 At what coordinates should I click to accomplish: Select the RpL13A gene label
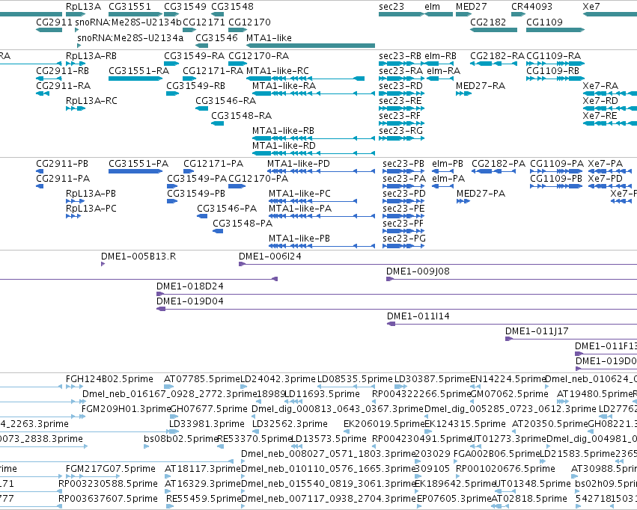click(83, 7)
